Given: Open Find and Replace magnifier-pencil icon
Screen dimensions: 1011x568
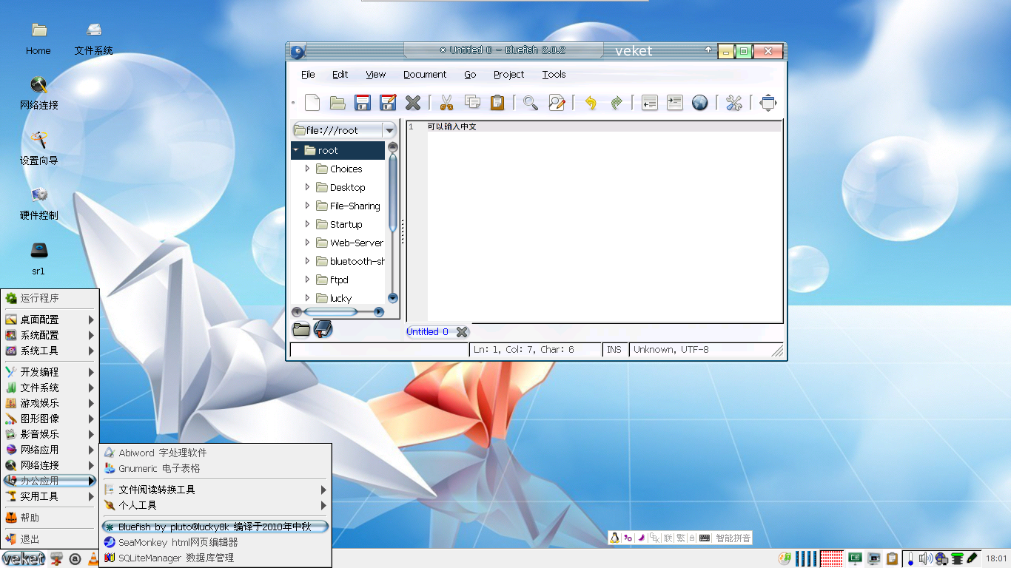Looking at the screenshot, I should click(557, 103).
